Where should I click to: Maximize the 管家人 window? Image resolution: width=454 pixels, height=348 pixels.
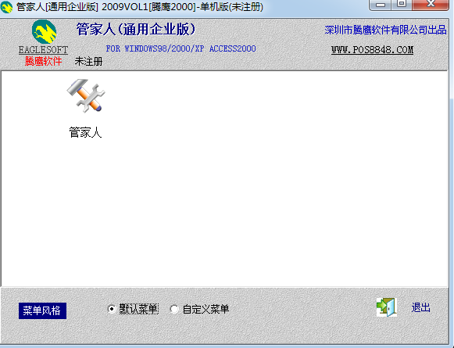402,4
